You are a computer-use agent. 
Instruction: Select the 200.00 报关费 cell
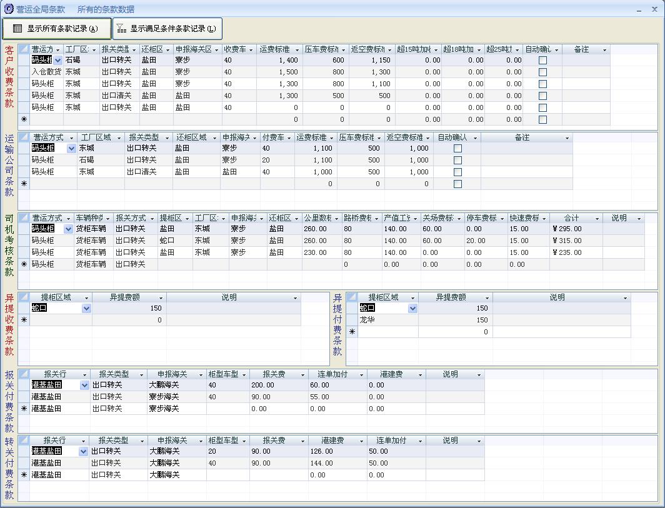[279, 385]
